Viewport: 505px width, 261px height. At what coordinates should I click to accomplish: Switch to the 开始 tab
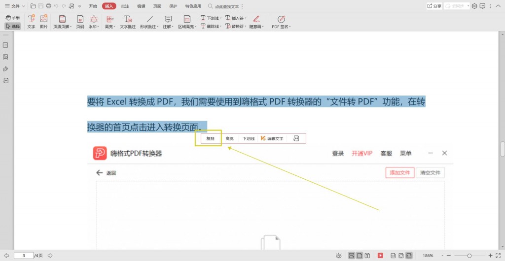click(93, 6)
